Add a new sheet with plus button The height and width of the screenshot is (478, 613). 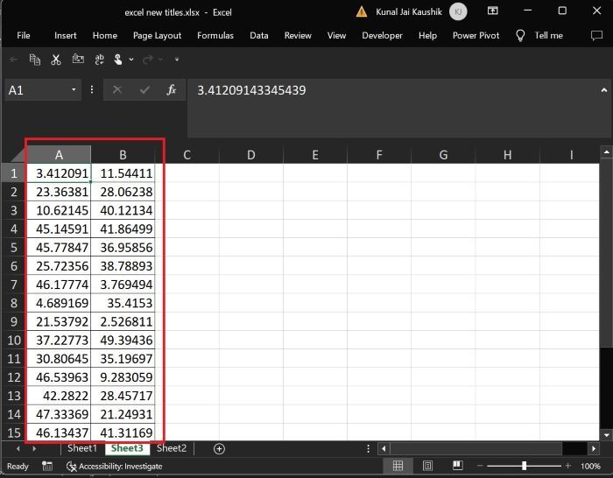219,449
